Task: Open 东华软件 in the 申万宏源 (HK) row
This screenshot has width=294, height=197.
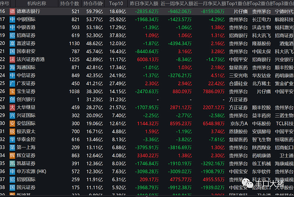Action: 261,172
